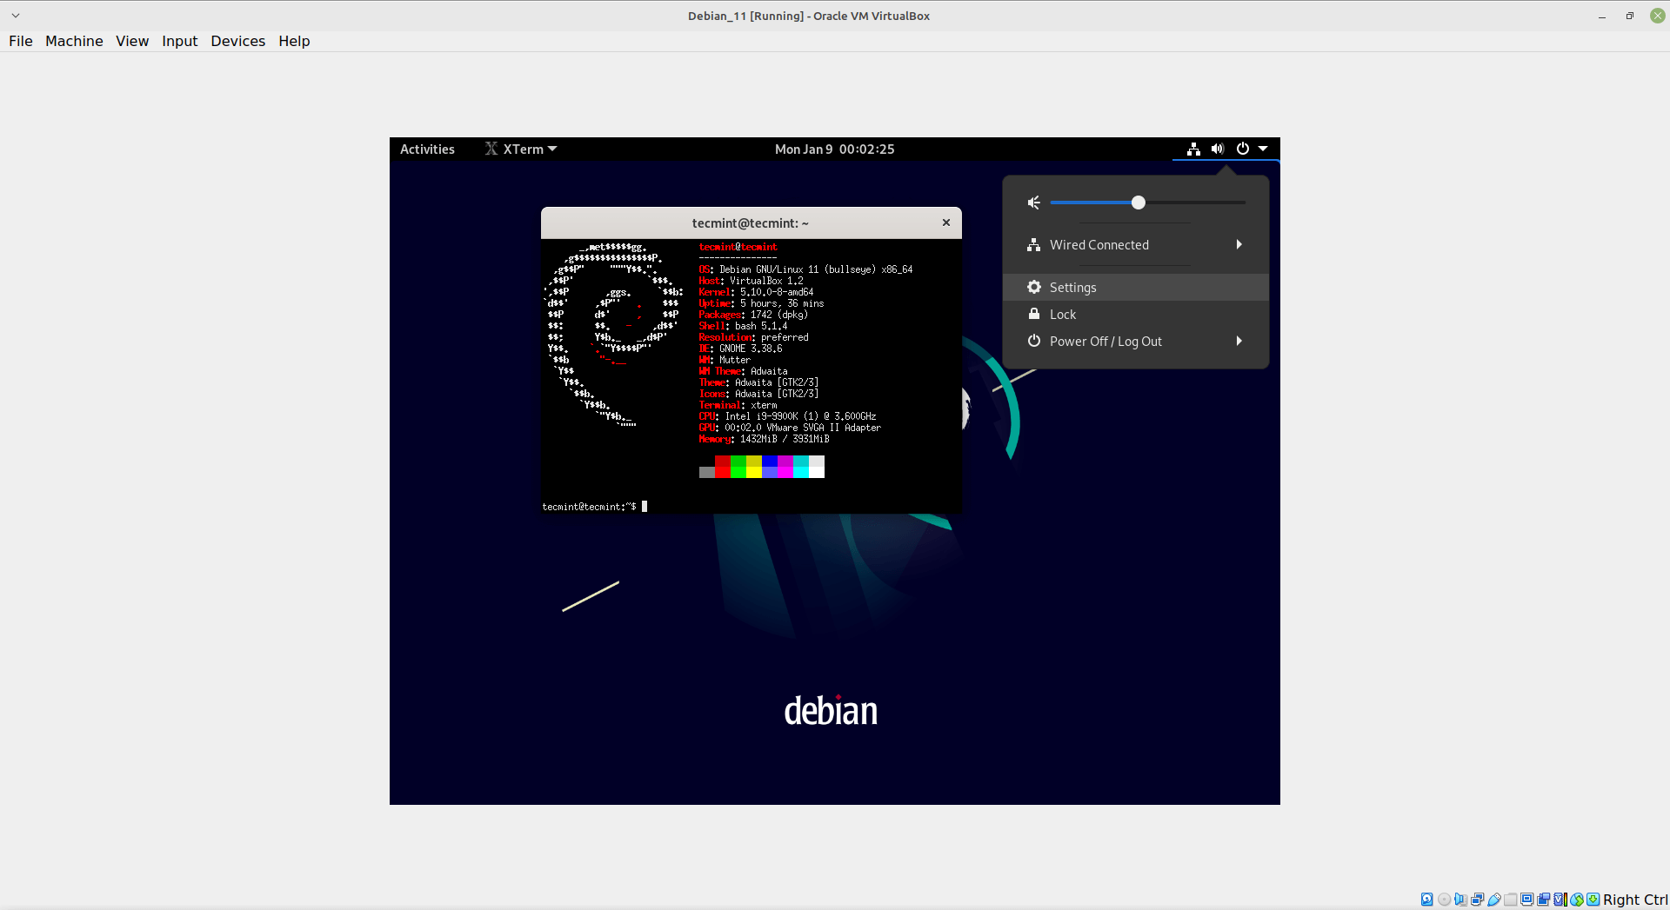Click the GPU: VMware SVGA II Adapter line
The height and width of the screenshot is (910, 1670).
(790, 428)
